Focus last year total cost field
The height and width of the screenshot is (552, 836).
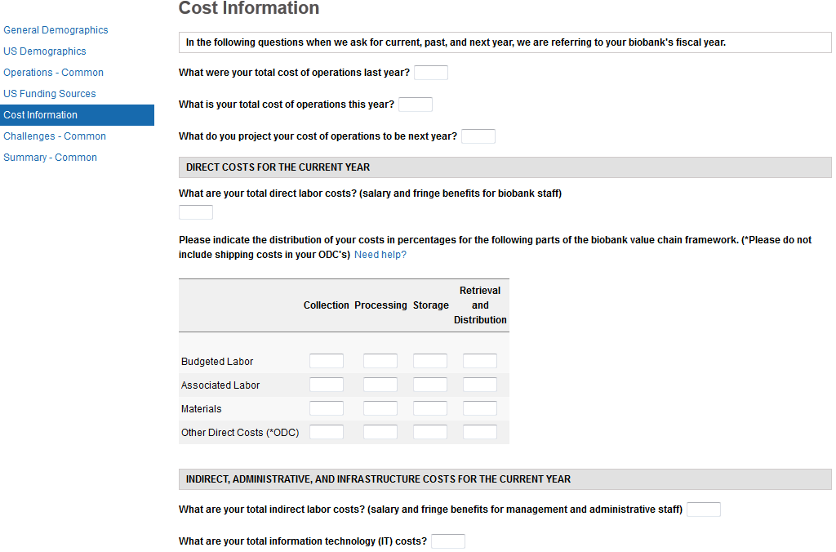[x=431, y=73]
